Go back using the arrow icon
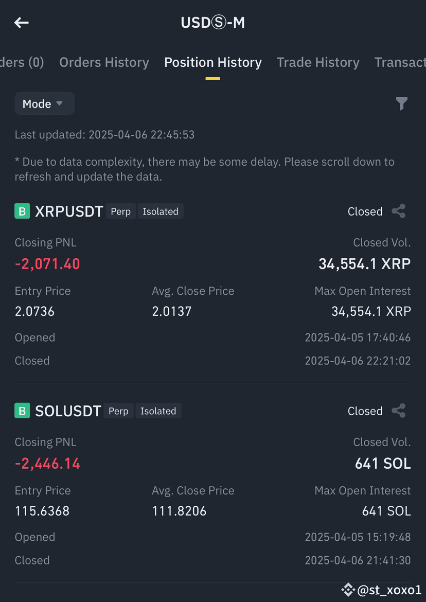The width and height of the screenshot is (426, 602). click(22, 23)
